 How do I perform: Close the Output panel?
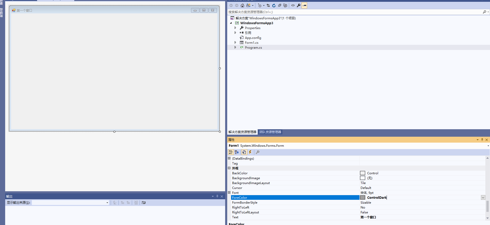click(222, 196)
